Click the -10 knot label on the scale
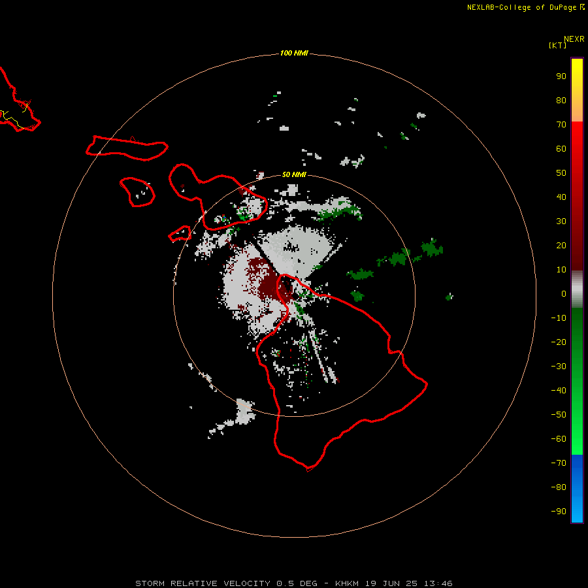The width and height of the screenshot is (588, 588). click(x=559, y=318)
